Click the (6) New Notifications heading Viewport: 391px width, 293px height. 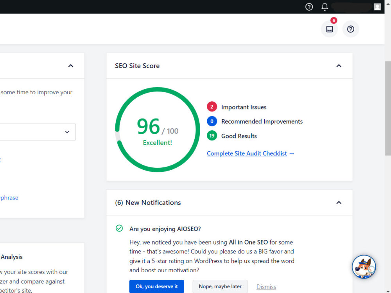tap(148, 203)
